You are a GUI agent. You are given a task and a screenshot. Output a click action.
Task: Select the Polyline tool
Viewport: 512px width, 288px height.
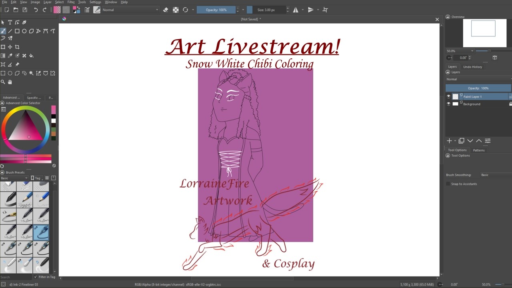click(x=39, y=31)
